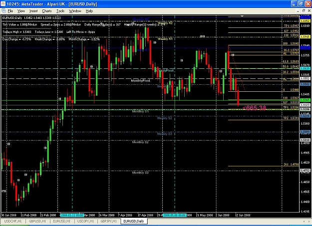Screen dimensions: 312x226
Task: Click the 2008.03.11 00:00 date marker
Action: [x=72, y=215]
